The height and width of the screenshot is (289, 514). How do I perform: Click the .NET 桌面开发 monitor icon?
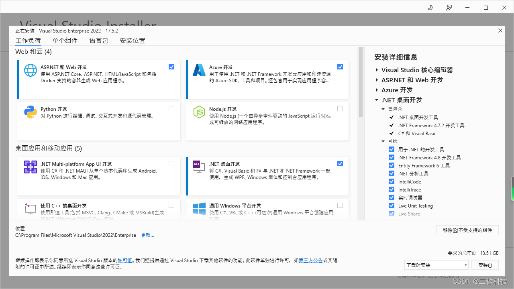199,167
